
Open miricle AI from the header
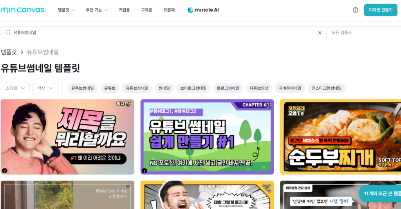pyautogui.click(x=203, y=10)
